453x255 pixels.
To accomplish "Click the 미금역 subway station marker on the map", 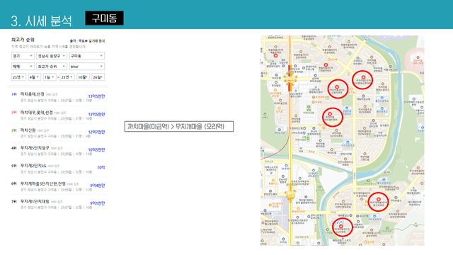I will (x=290, y=79).
